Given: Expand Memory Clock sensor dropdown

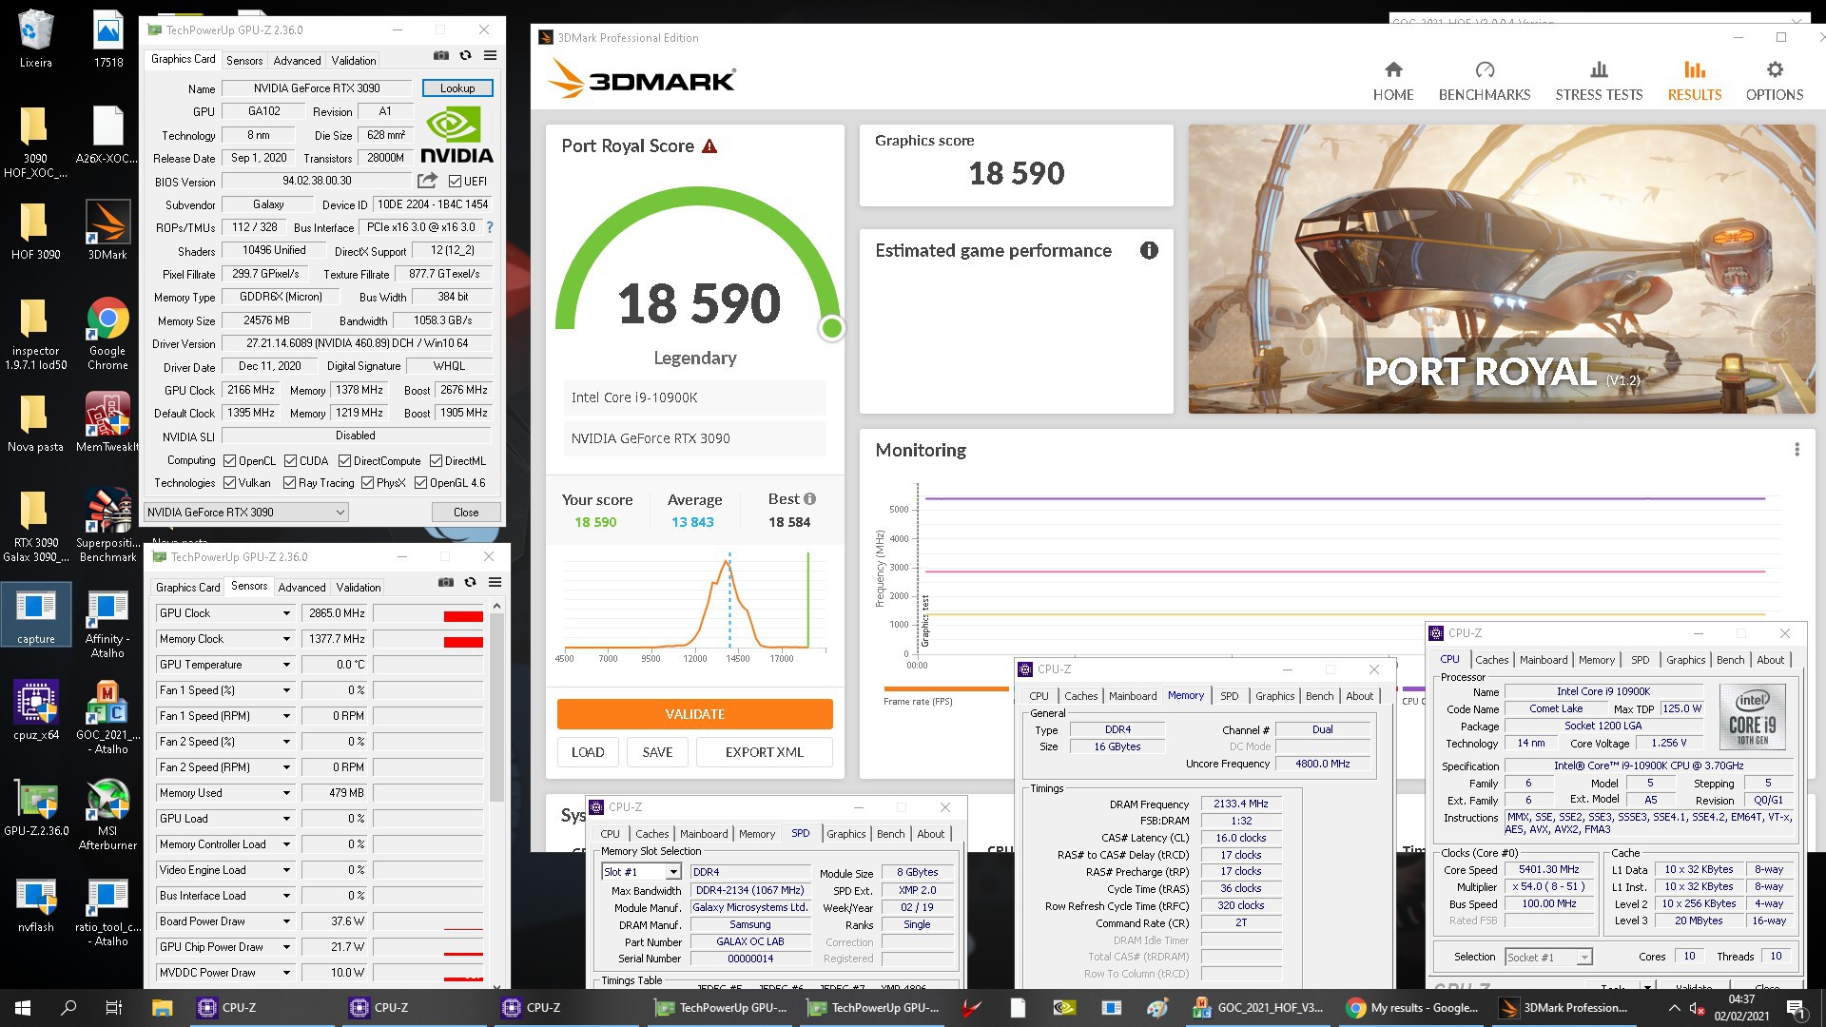Looking at the screenshot, I should point(286,639).
